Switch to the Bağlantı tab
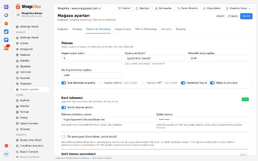The width and height of the screenshot is (258, 161). pyautogui.click(x=63, y=29)
